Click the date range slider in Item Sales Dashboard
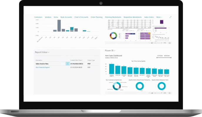The width and height of the screenshot is (202, 117). tap(164, 58)
